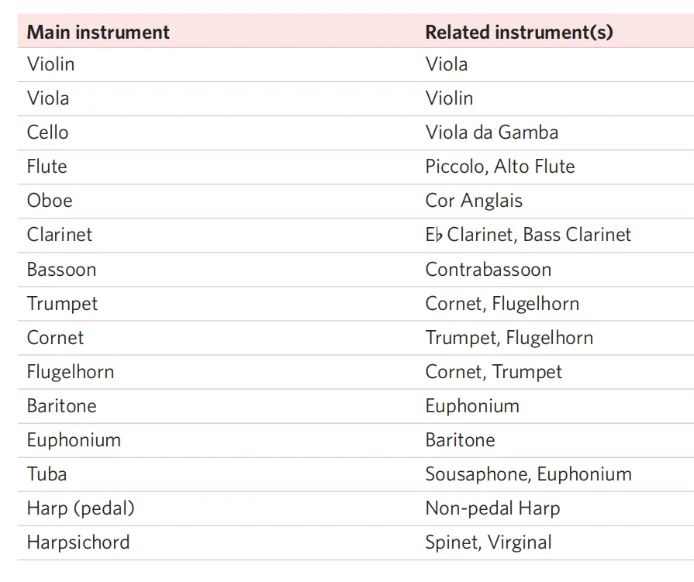This screenshot has height=582, width=694.
Task: Click "Oboe" in the main instrument column
Action: click(50, 201)
